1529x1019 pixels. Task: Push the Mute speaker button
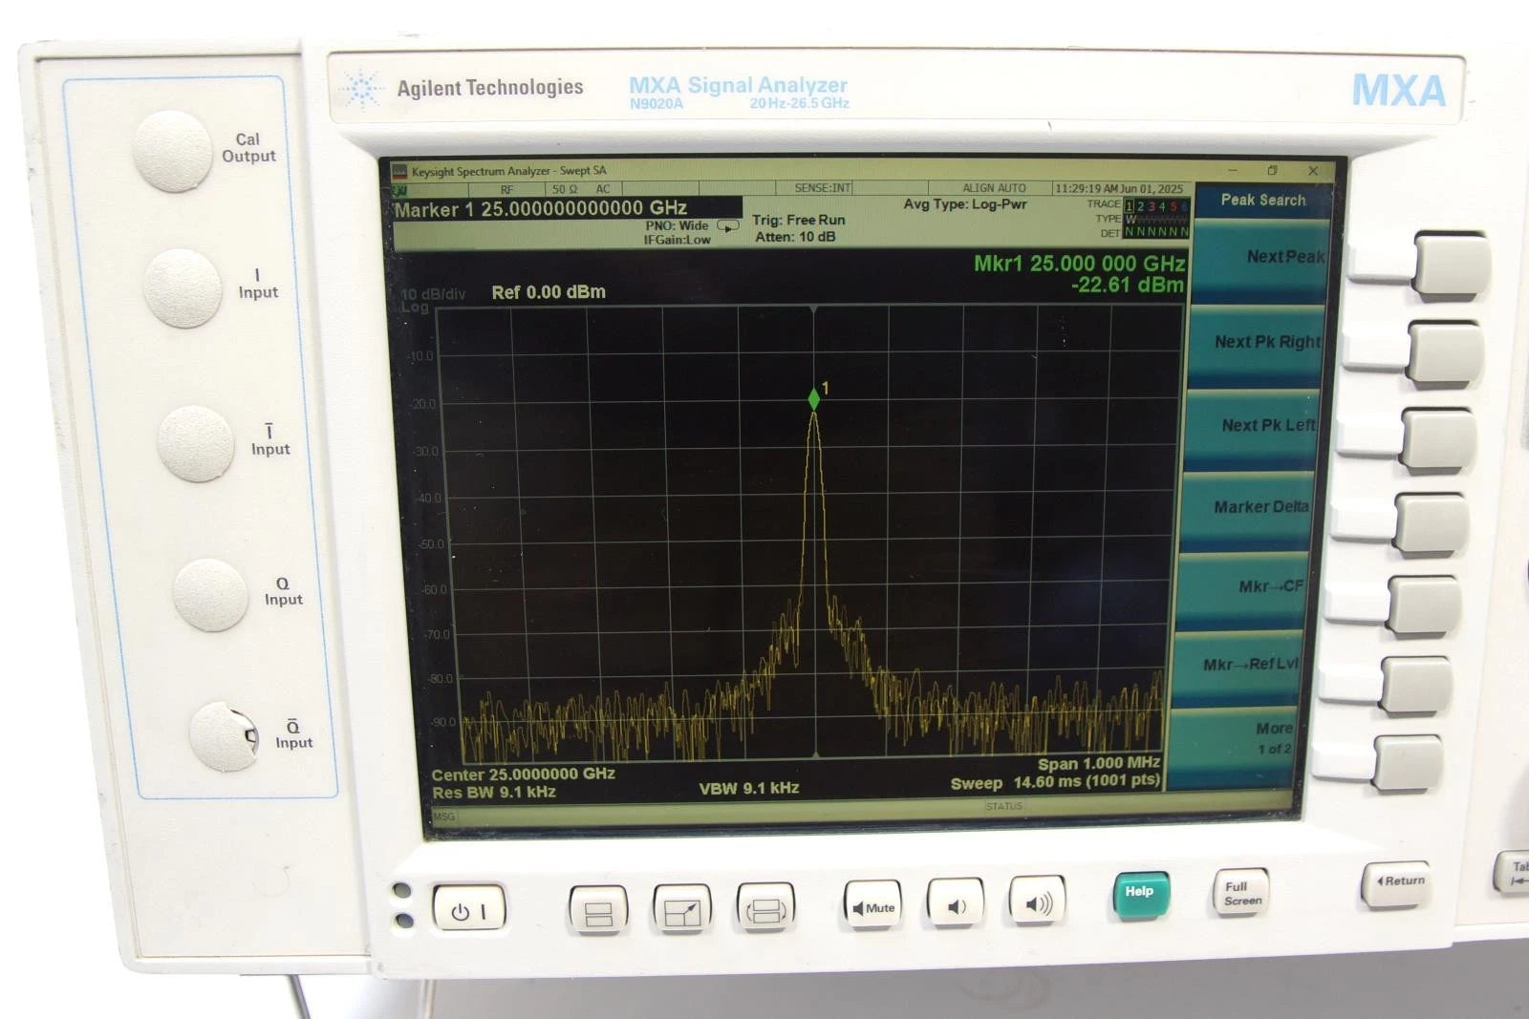tap(873, 905)
